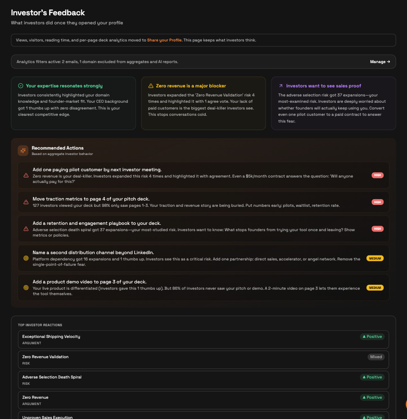The image size is (407, 419).
Task: Click the Investor's Feedback page heading
Action: (48, 13)
